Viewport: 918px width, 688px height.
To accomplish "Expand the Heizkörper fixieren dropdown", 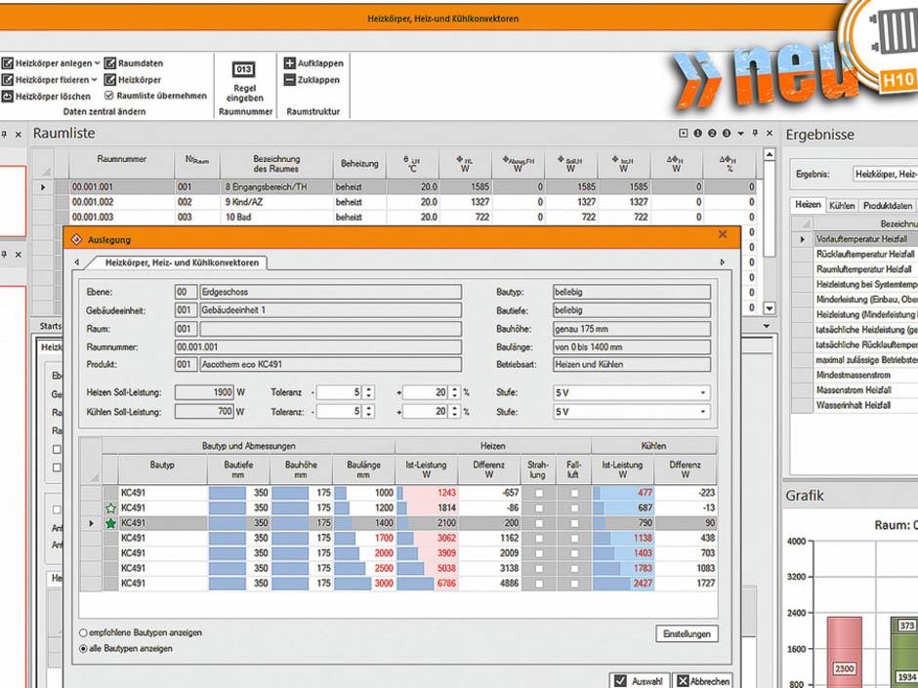I will pyautogui.click(x=96, y=79).
